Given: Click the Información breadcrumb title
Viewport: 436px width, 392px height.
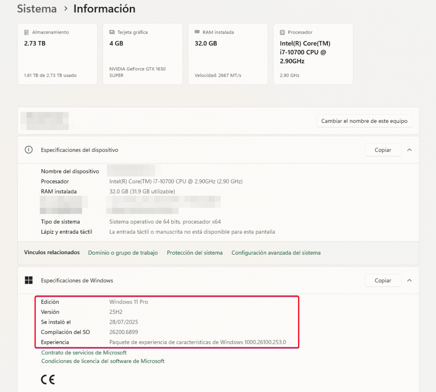Looking at the screenshot, I should click(x=104, y=9).
